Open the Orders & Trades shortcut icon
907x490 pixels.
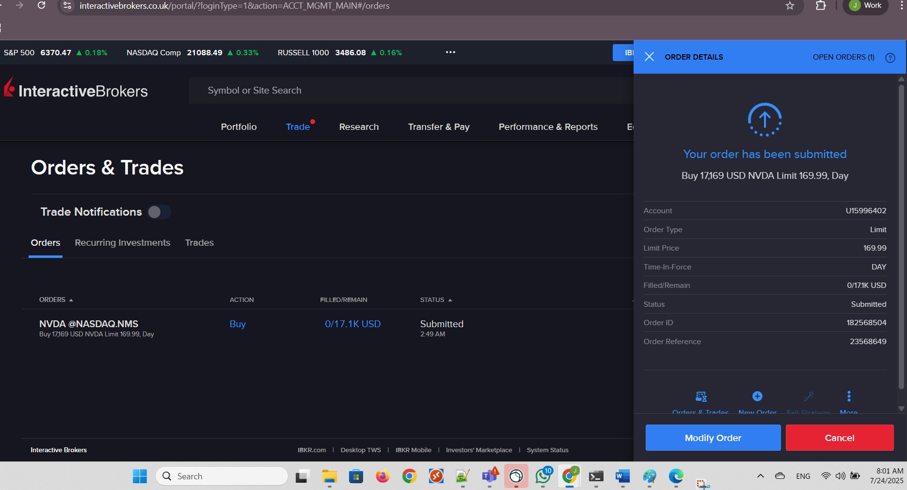click(701, 396)
